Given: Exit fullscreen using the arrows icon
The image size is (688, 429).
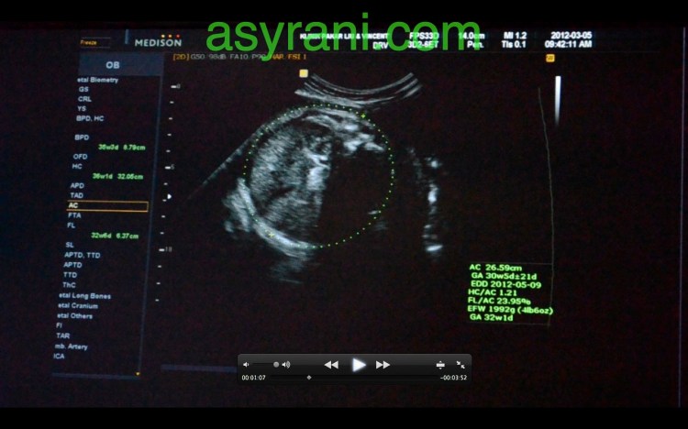Looking at the screenshot, I should click(x=461, y=364).
